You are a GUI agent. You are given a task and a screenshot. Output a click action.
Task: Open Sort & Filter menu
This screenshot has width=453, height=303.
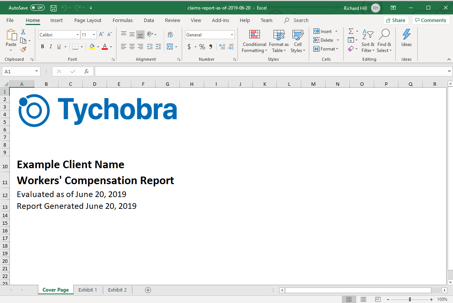tap(368, 41)
